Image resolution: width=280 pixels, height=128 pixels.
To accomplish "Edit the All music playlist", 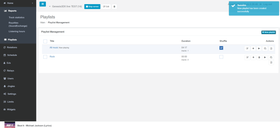I will 247,49.
